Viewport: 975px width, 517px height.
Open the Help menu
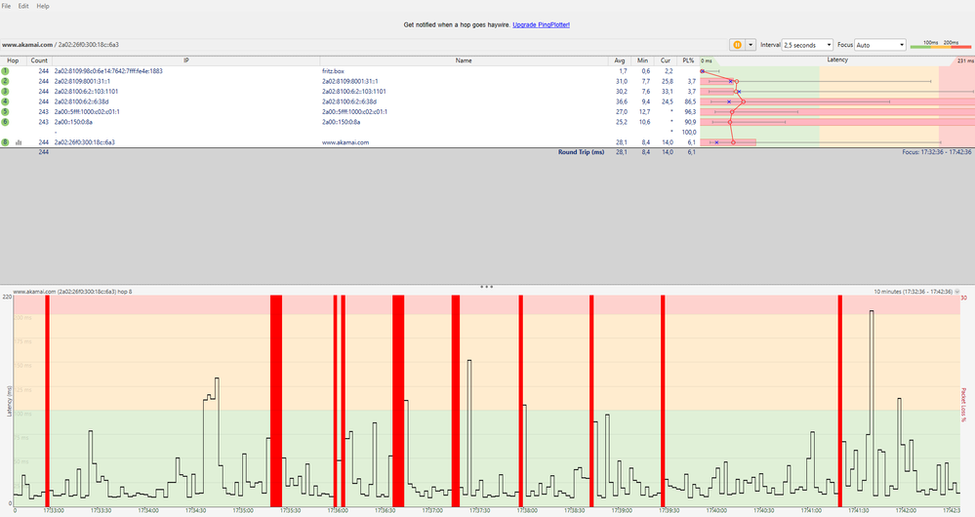[x=43, y=6]
